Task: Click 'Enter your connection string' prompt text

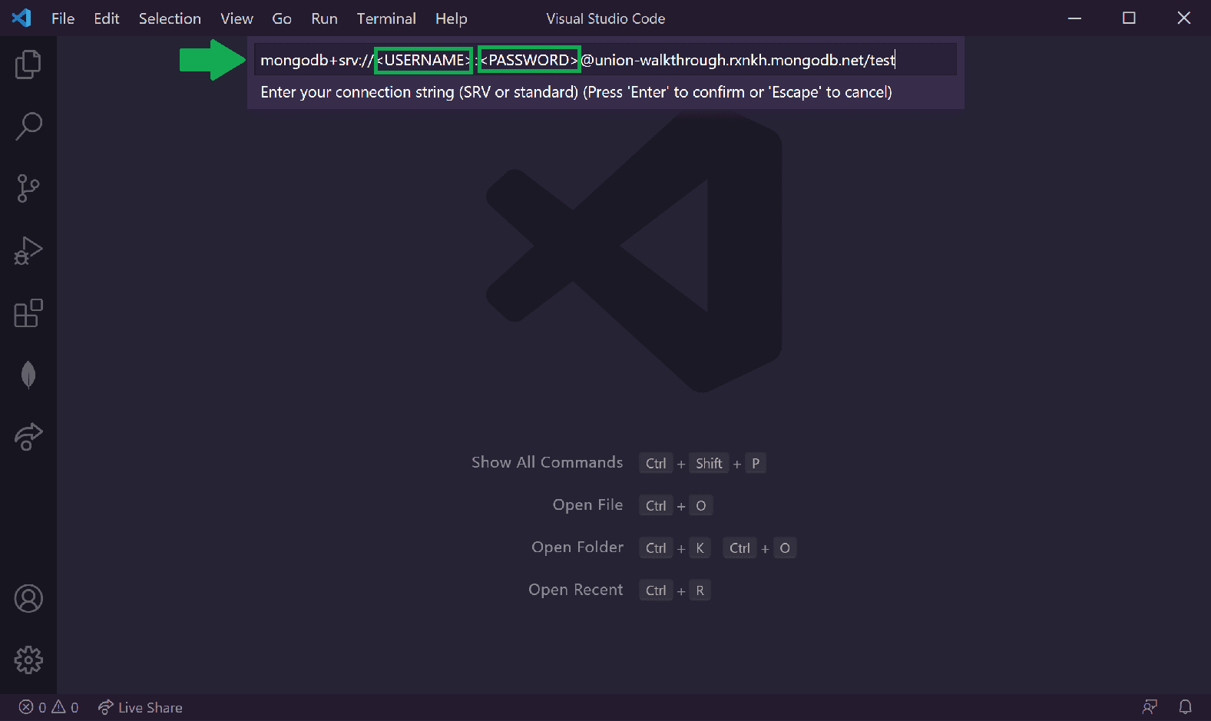Action: click(576, 92)
